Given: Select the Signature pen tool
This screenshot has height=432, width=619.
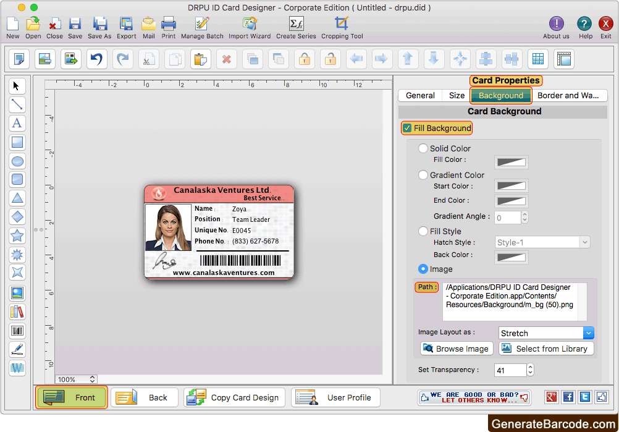Looking at the screenshot, I should [17, 349].
